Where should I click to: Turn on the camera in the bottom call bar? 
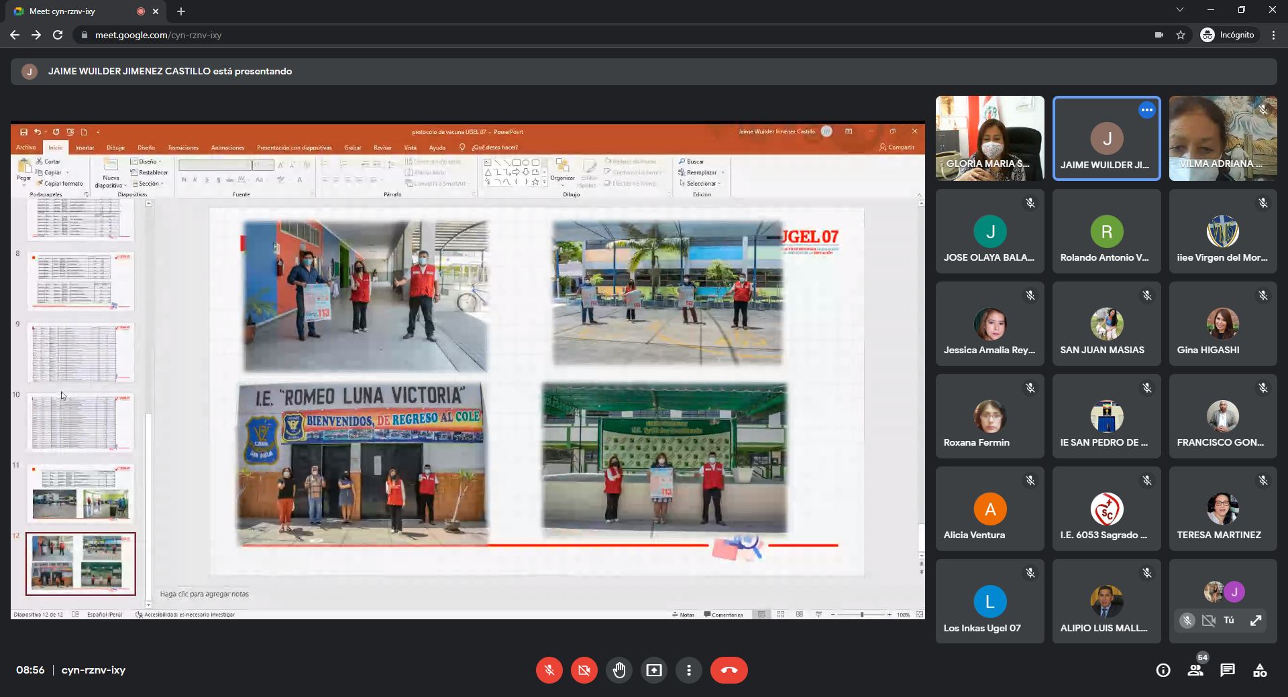[x=584, y=670]
